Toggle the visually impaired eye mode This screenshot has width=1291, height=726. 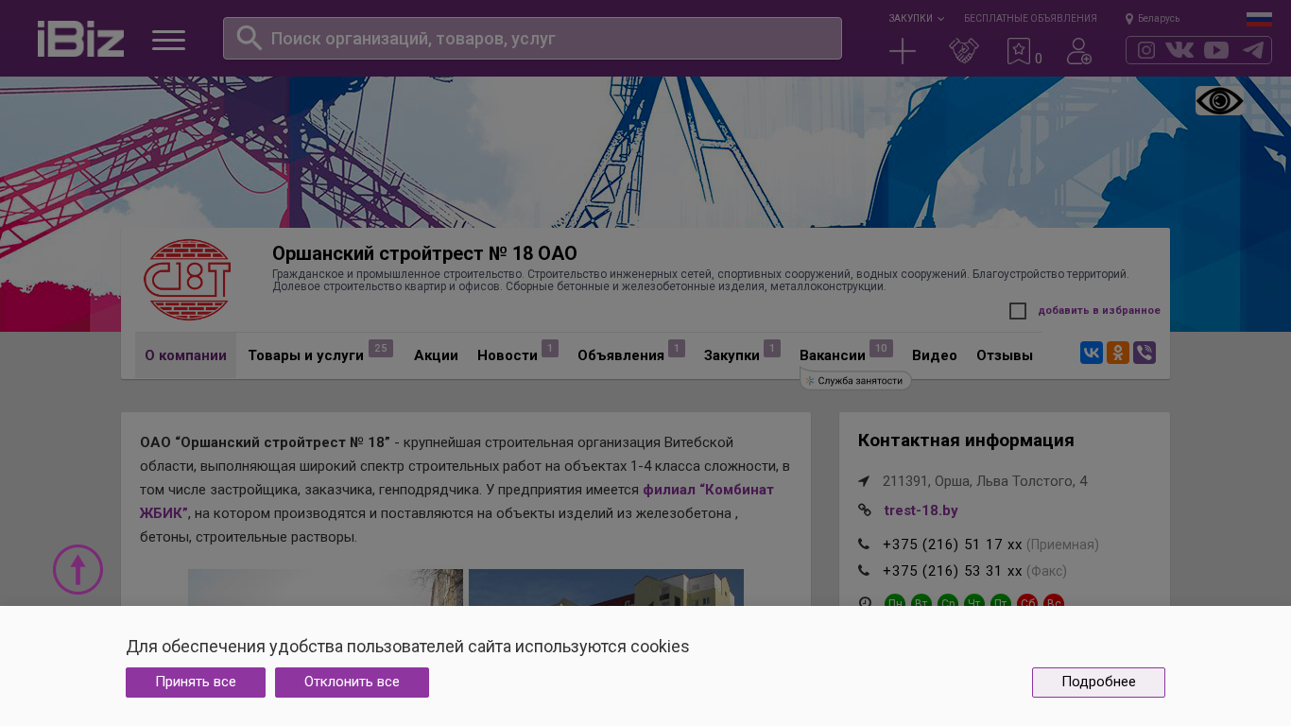(x=1219, y=101)
